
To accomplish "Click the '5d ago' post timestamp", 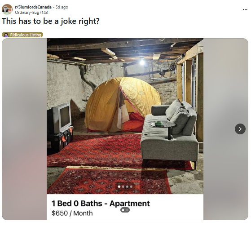I will 62,7.
